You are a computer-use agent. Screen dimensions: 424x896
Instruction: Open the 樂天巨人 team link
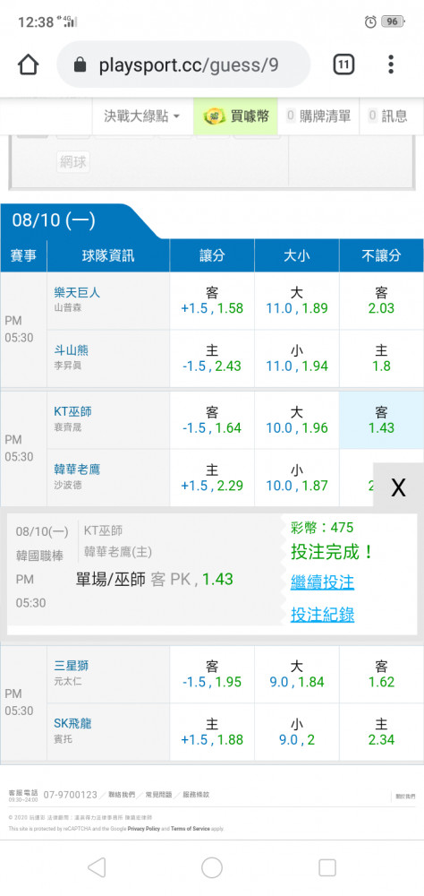point(77,293)
